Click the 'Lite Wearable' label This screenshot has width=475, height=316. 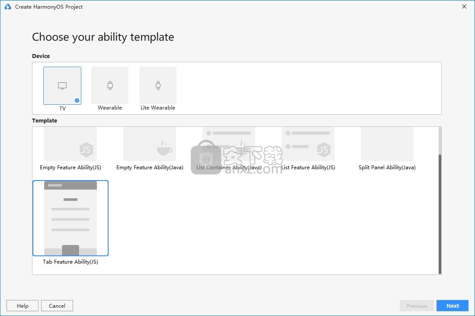[x=158, y=108]
